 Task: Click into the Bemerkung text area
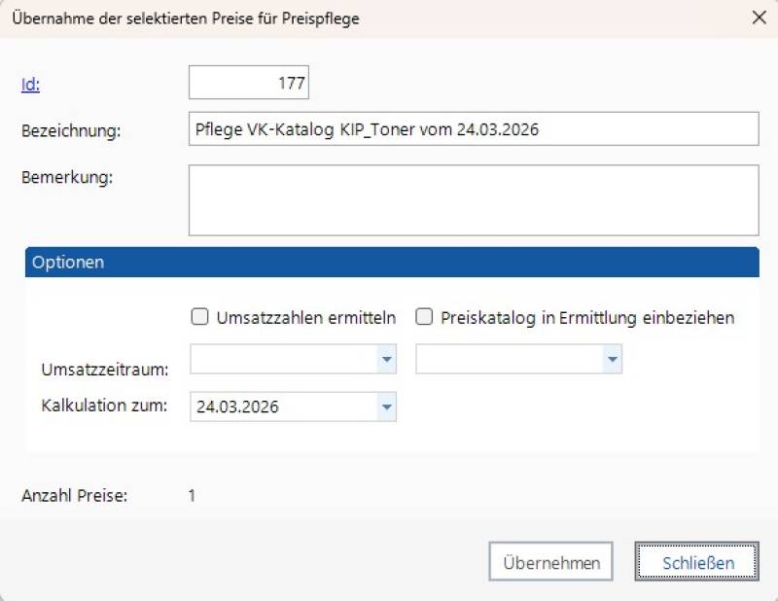[473, 199]
